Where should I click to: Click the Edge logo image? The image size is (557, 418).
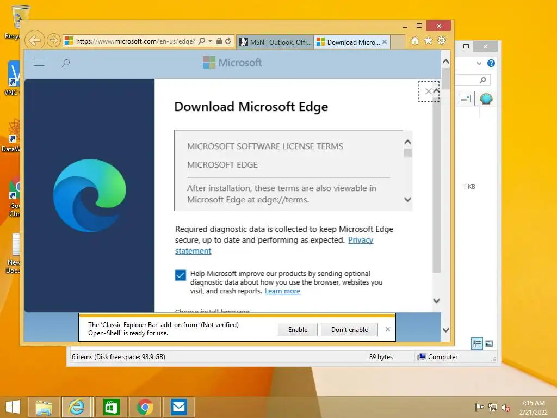coord(90,195)
